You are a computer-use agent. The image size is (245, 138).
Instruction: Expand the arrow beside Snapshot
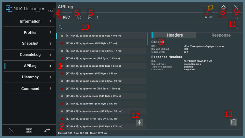50,43
